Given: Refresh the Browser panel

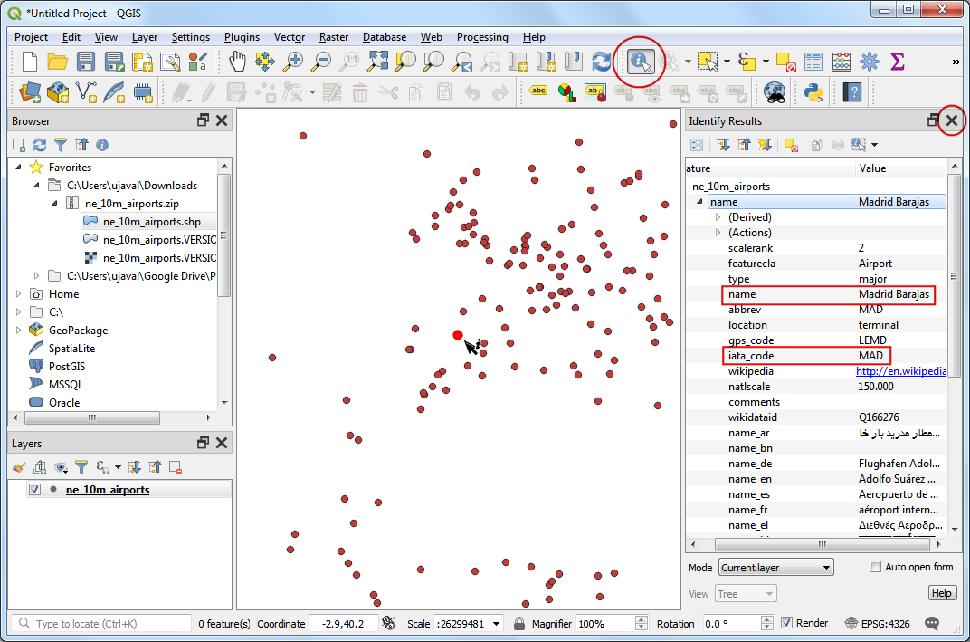Looking at the screenshot, I should (x=40, y=145).
